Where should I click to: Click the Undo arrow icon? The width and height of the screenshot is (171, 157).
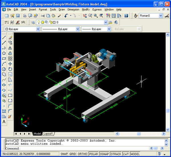point(66,16)
